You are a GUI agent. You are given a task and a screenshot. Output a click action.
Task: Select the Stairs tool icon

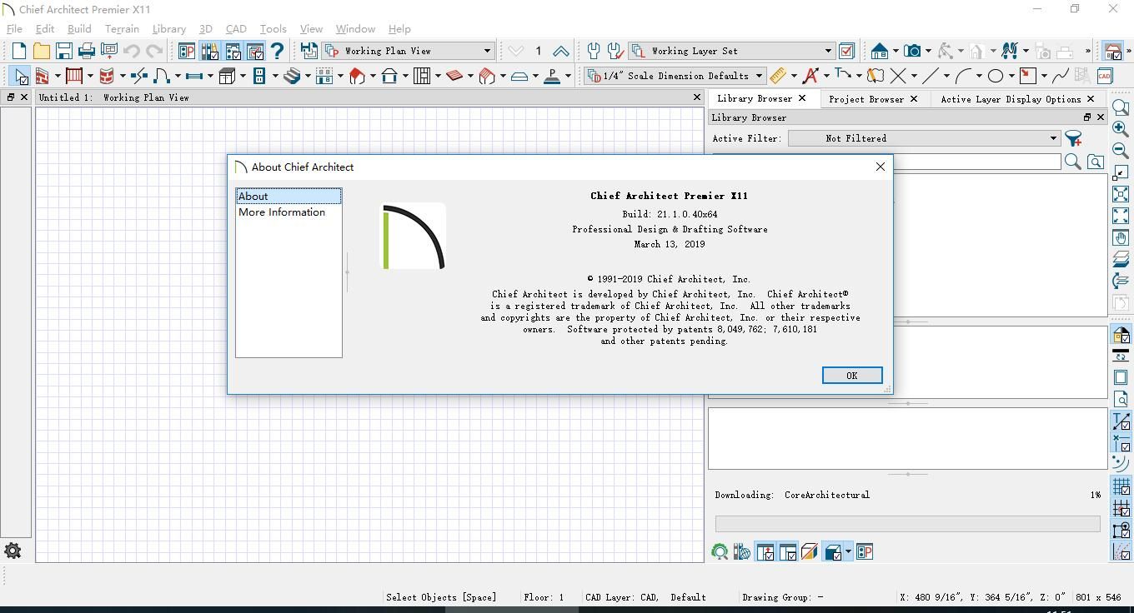(x=291, y=76)
